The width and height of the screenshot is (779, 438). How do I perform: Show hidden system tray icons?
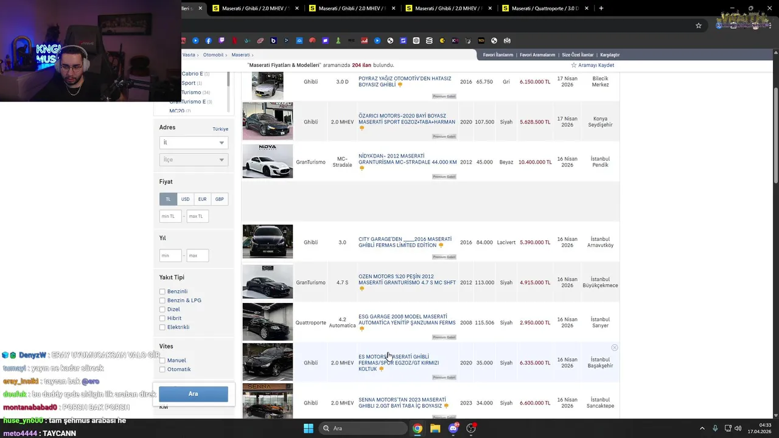(x=702, y=428)
